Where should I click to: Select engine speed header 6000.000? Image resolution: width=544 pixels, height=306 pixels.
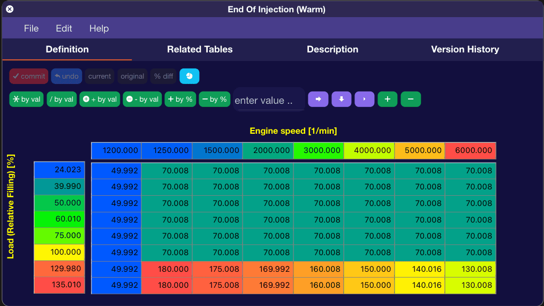471,150
